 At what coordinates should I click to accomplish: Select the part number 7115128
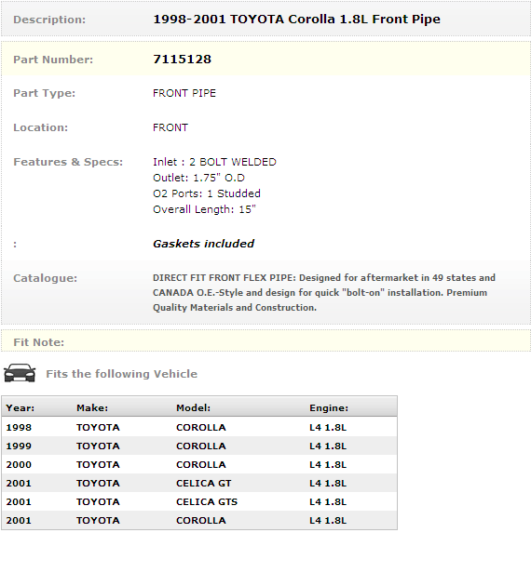[x=183, y=59]
